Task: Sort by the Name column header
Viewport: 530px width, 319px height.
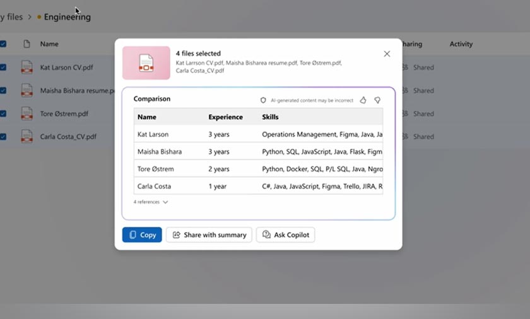Action: point(49,44)
